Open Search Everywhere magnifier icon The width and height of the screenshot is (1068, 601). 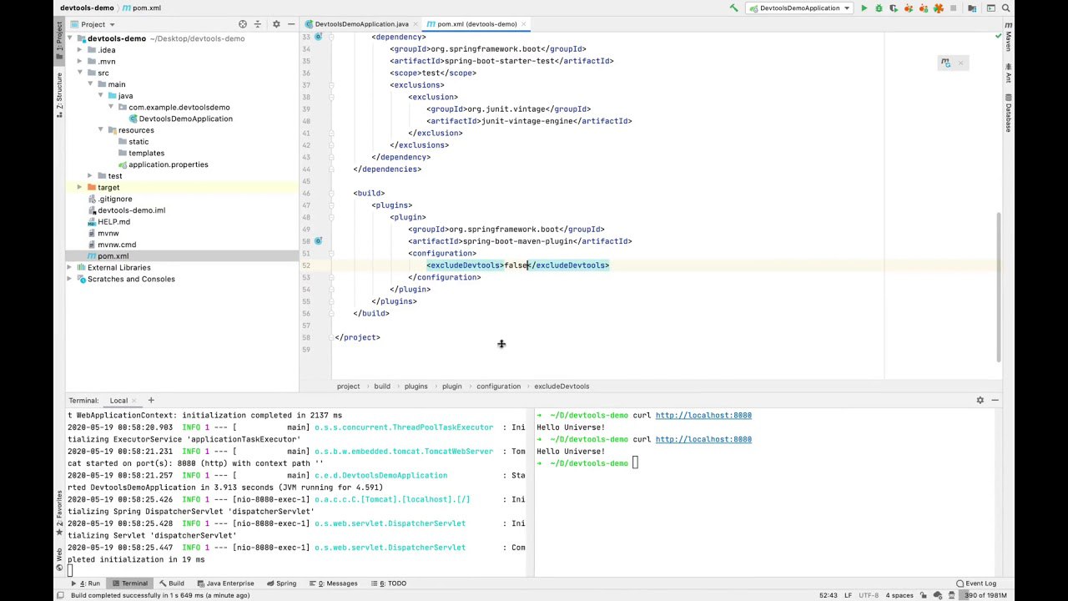pyautogui.click(x=1006, y=8)
